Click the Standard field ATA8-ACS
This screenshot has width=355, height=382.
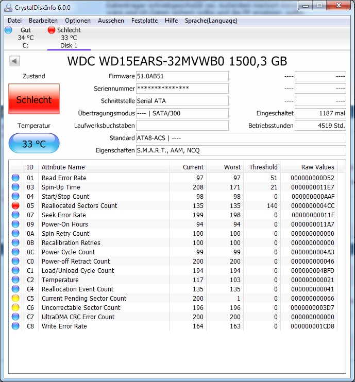241,138
